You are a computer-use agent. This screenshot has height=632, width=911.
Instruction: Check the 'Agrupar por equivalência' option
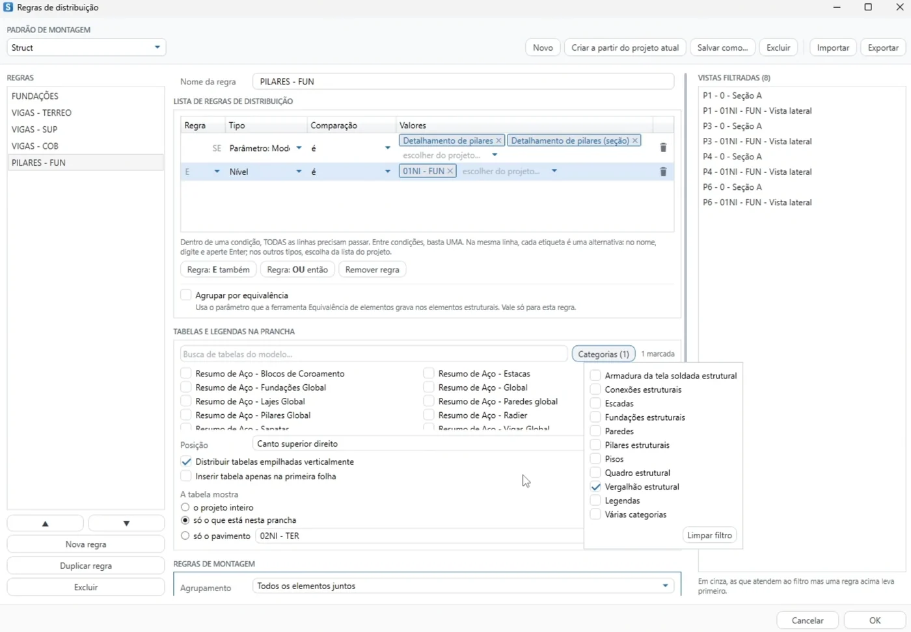[186, 295]
